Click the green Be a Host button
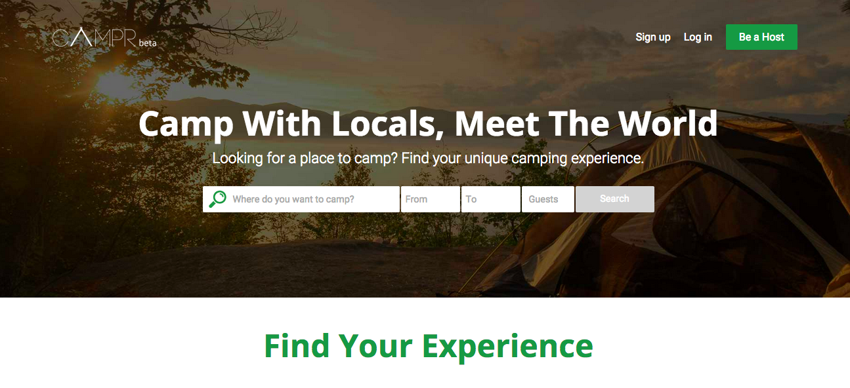The image size is (850, 388). (x=761, y=37)
